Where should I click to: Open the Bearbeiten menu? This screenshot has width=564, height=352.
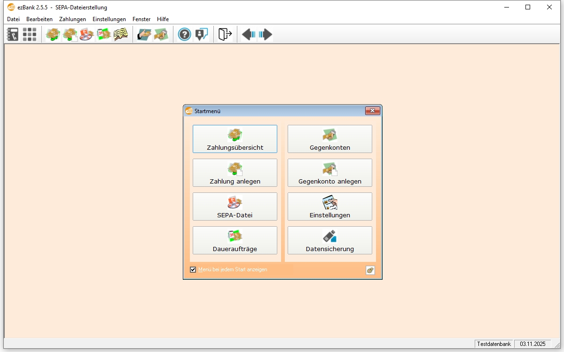pos(39,19)
